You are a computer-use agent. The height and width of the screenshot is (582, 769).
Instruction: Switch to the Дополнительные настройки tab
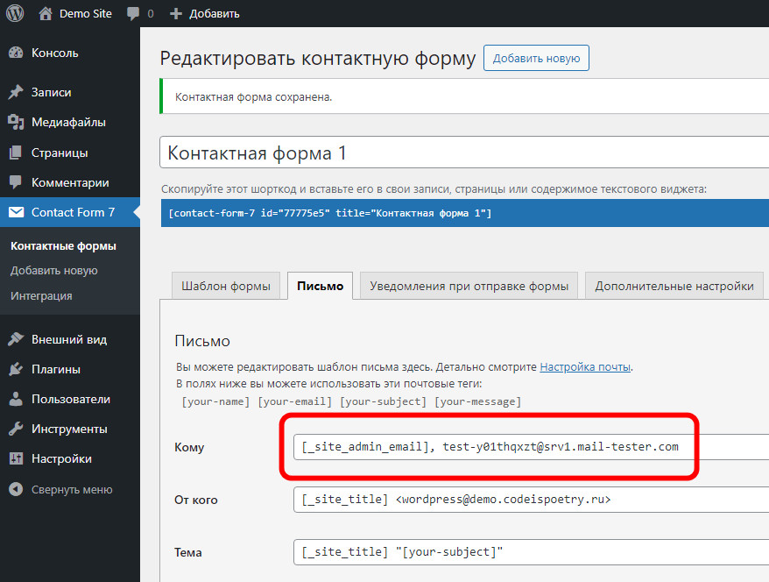(x=674, y=286)
